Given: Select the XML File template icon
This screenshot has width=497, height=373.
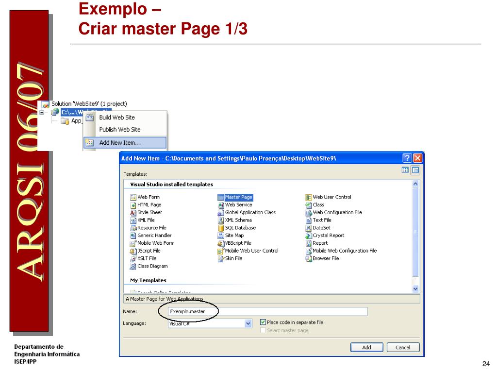Looking at the screenshot, I should [x=133, y=220].
